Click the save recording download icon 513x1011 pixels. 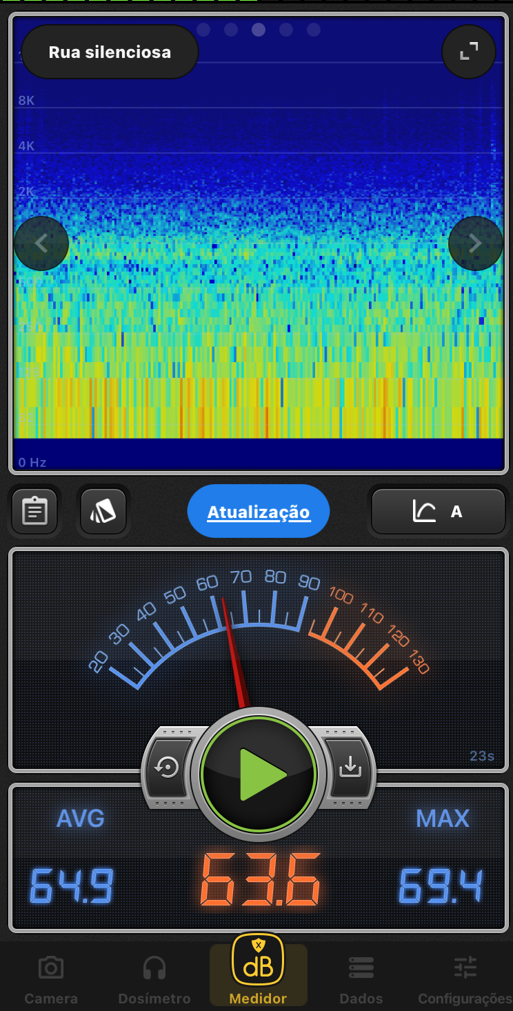(350, 766)
